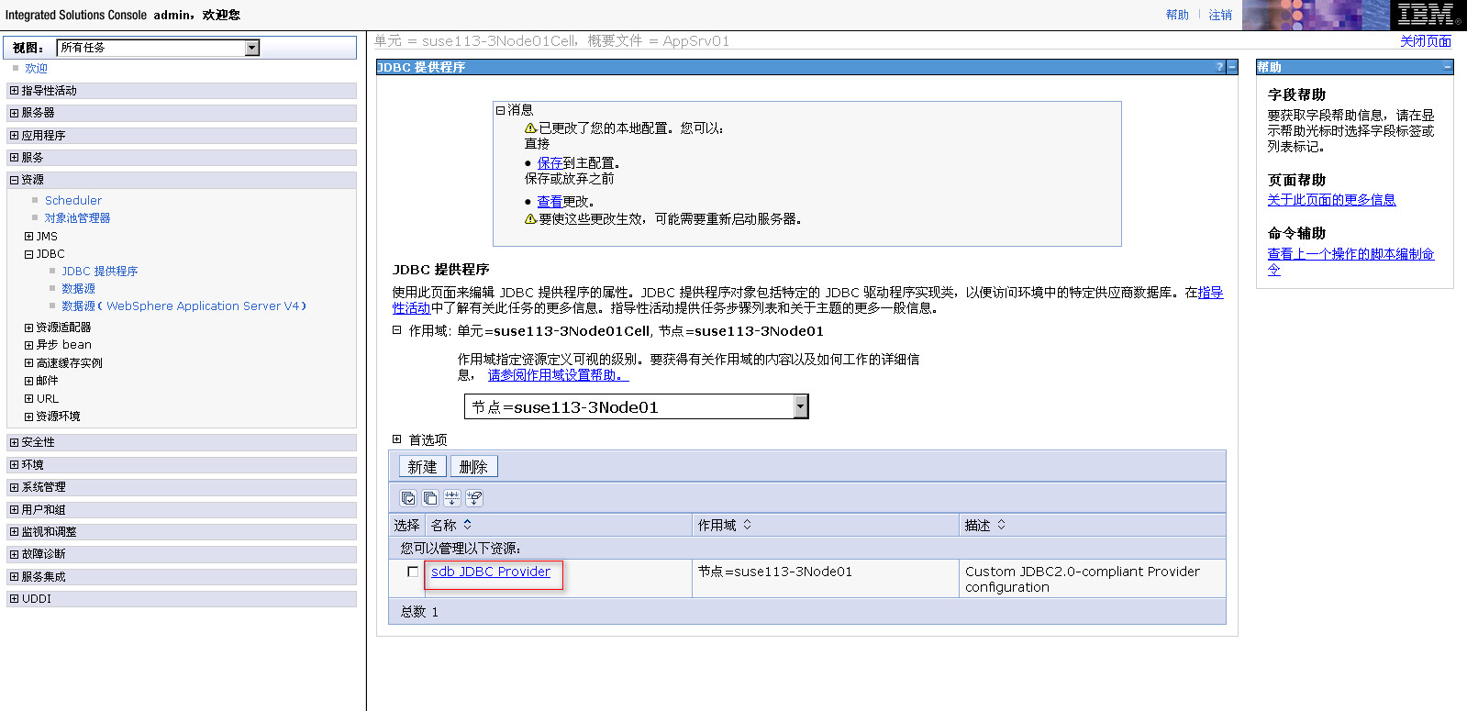Viewport: 1467px width, 711px height.
Task: Expand the 环境 section
Action: pos(14,465)
